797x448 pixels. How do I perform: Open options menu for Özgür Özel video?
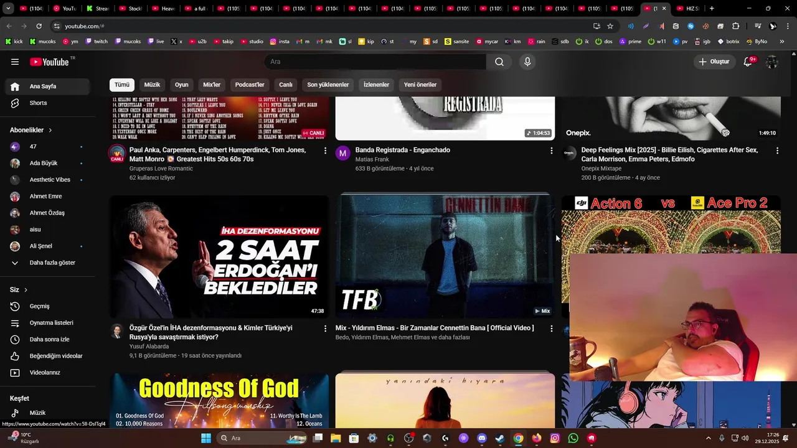(x=325, y=329)
